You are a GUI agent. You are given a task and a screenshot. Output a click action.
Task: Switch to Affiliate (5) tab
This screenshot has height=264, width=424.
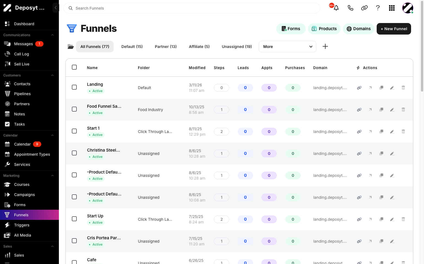(x=199, y=47)
